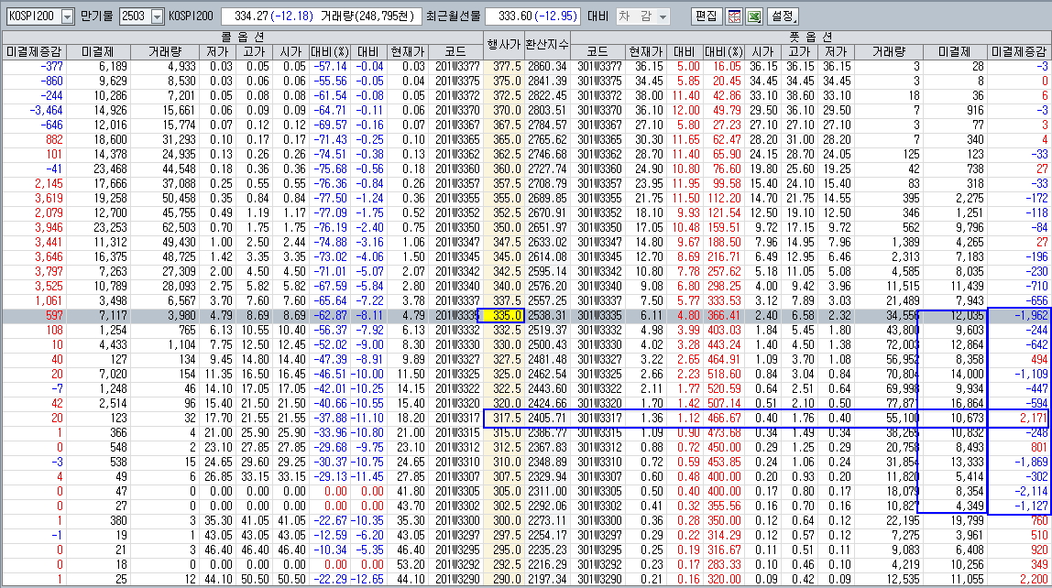This screenshot has height=588, width=1052.
Task: Click the 행사가 column header
Action: (x=503, y=43)
